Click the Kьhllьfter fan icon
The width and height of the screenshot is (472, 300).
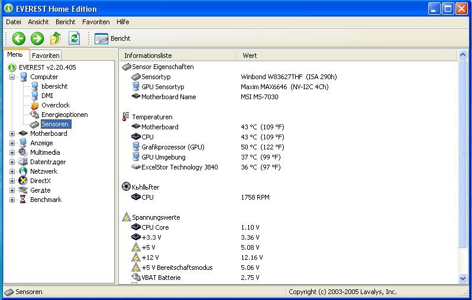tap(126, 187)
